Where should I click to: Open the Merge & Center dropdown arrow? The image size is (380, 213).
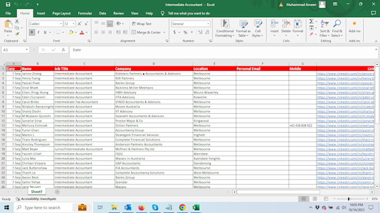tap(164, 32)
